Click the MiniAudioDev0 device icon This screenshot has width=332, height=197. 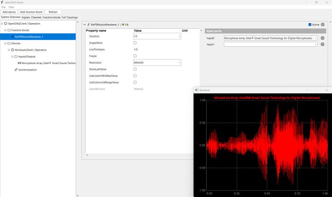click(x=12, y=49)
